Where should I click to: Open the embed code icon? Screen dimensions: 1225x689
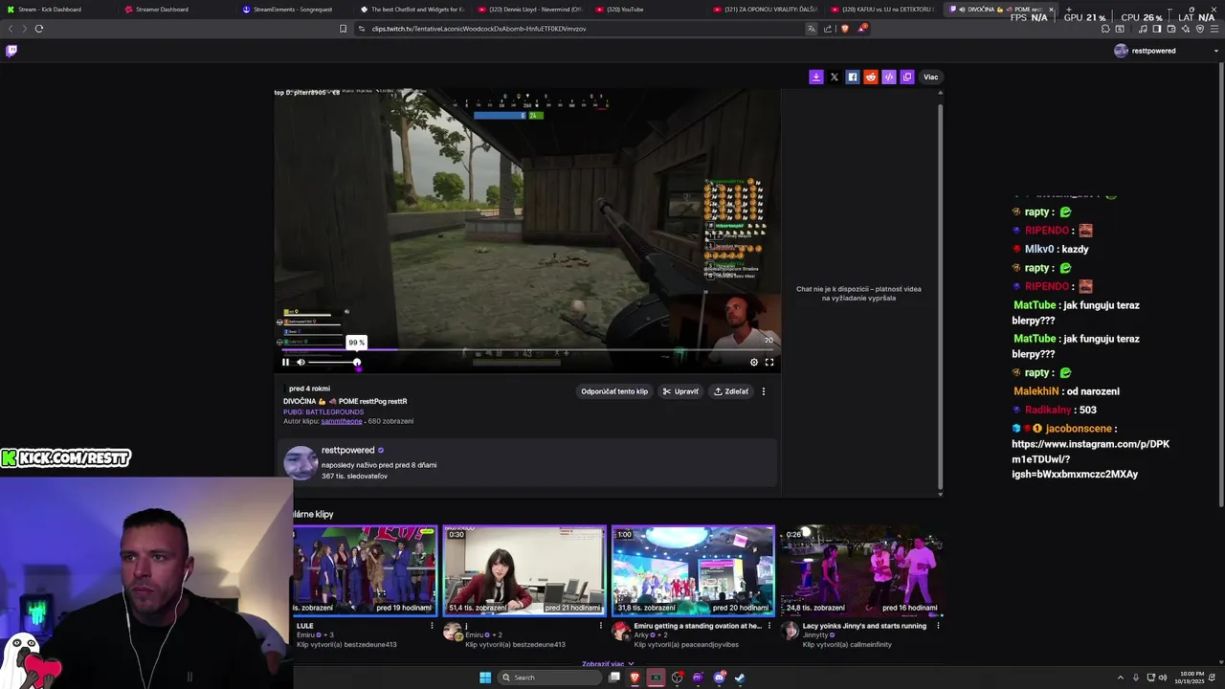888,77
